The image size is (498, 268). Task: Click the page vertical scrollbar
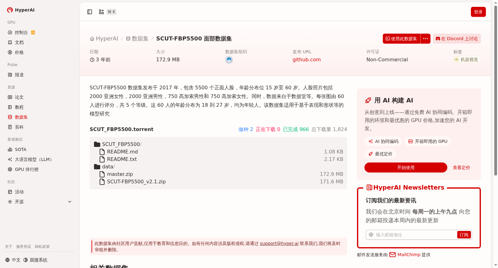coord(496,90)
